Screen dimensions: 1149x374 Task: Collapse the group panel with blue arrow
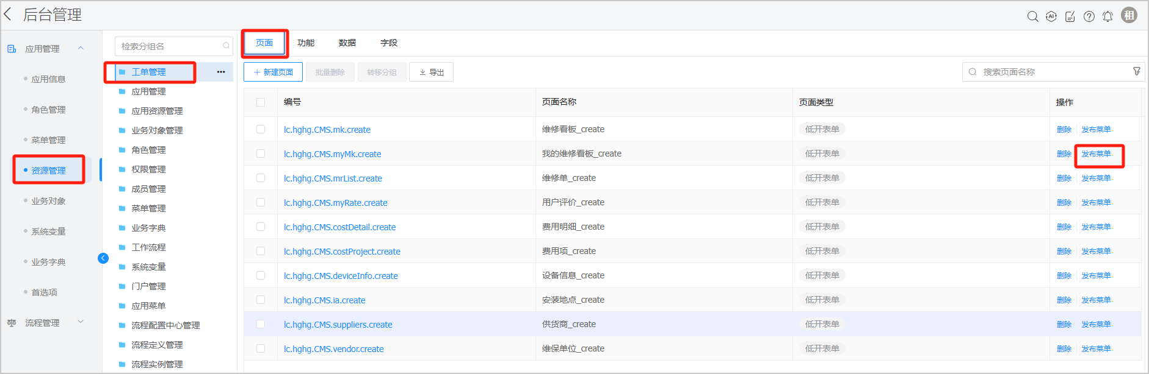[103, 258]
